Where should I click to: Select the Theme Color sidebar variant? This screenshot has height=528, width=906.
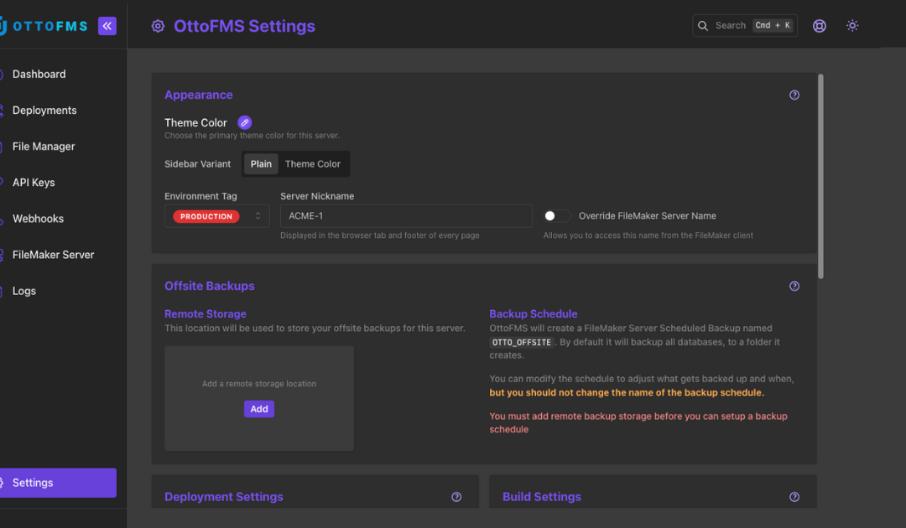pyautogui.click(x=313, y=164)
